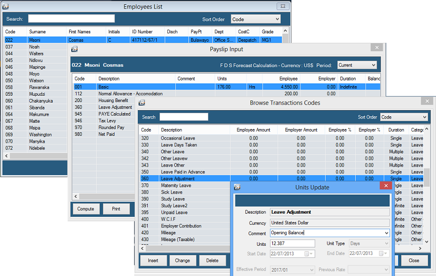Click the Duration column header in Transactions Codes
The image size is (436, 276).
396,130
